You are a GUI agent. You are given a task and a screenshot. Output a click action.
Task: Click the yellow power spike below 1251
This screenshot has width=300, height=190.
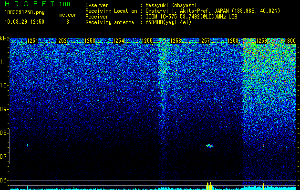[28, 187]
